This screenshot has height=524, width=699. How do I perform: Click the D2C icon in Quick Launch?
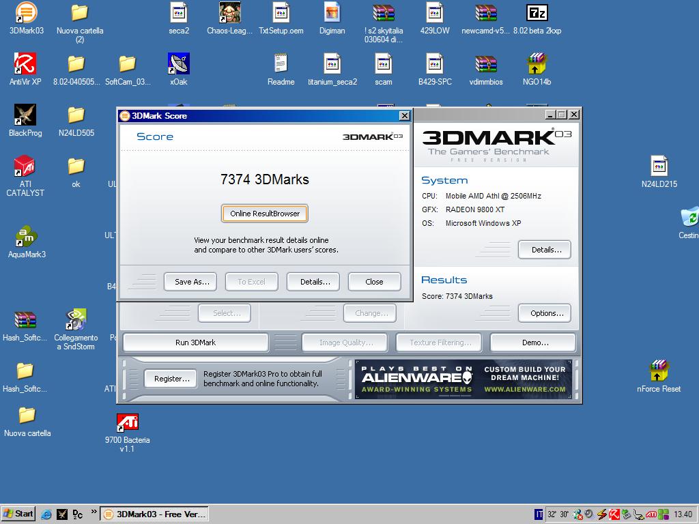pos(78,514)
